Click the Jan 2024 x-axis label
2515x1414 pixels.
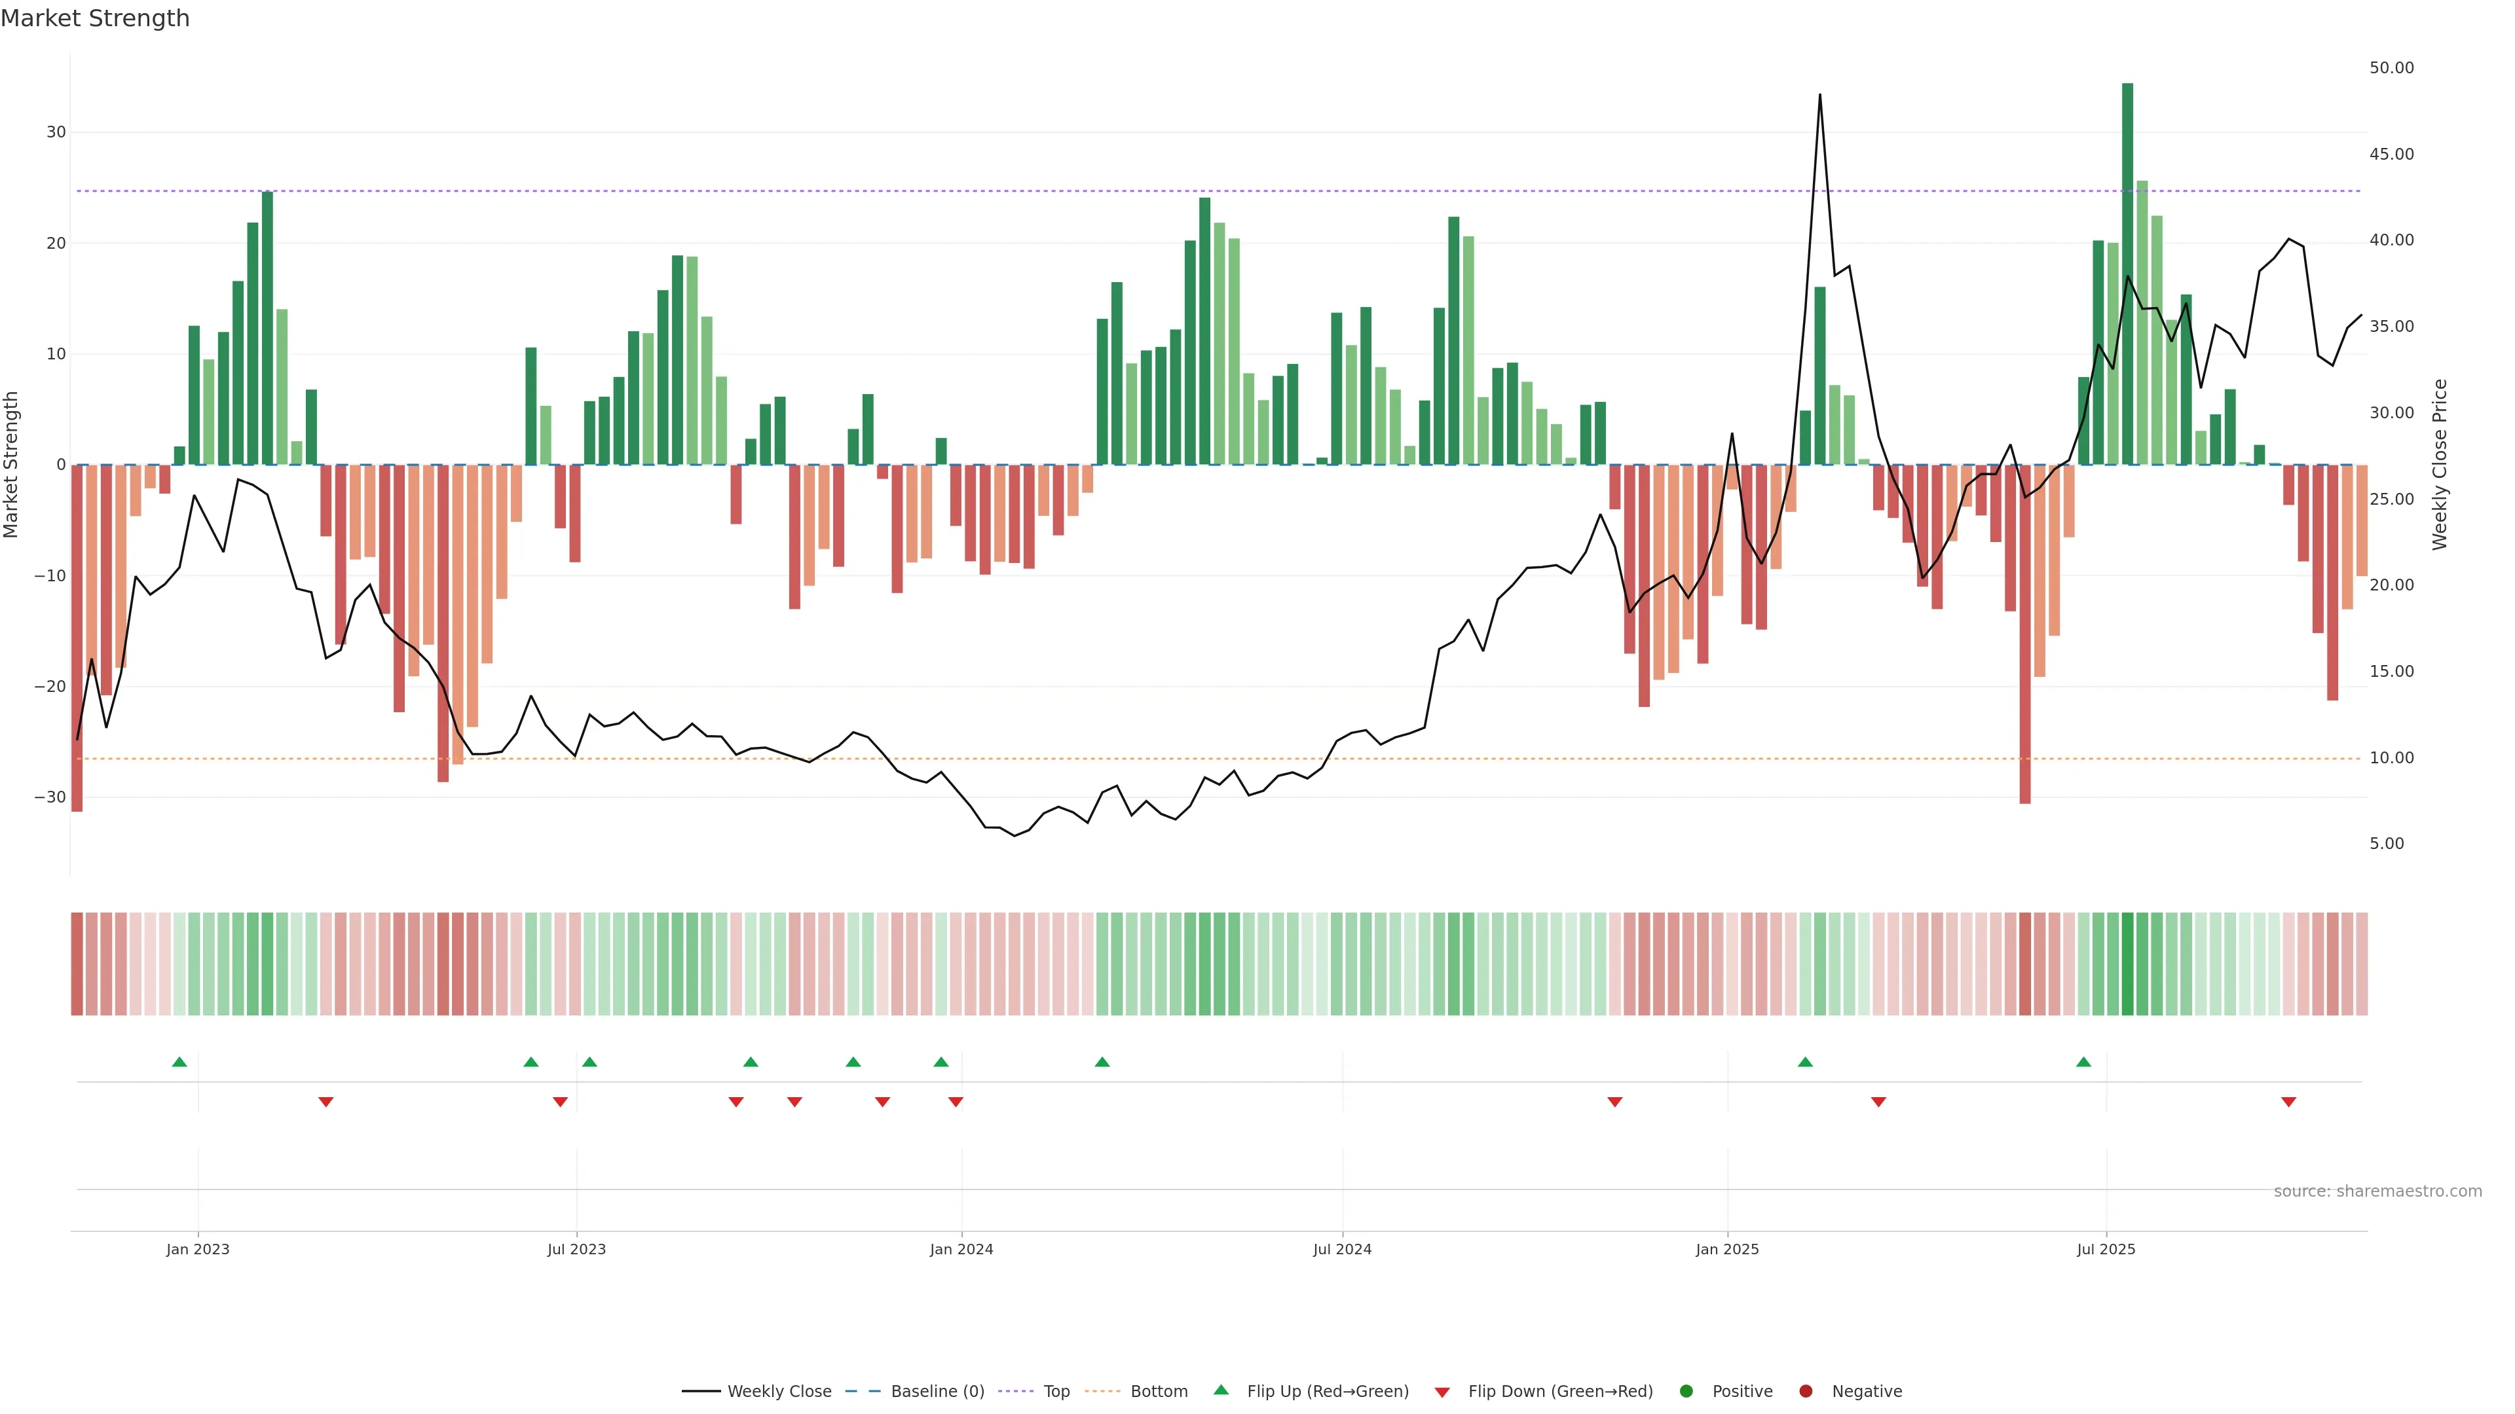tap(961, 1249)
